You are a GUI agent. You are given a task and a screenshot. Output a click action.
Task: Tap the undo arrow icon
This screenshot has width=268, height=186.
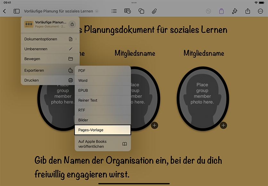[208, 11]
